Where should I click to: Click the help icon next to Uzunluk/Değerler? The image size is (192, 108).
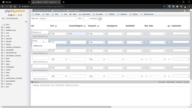tap(85, 26)
